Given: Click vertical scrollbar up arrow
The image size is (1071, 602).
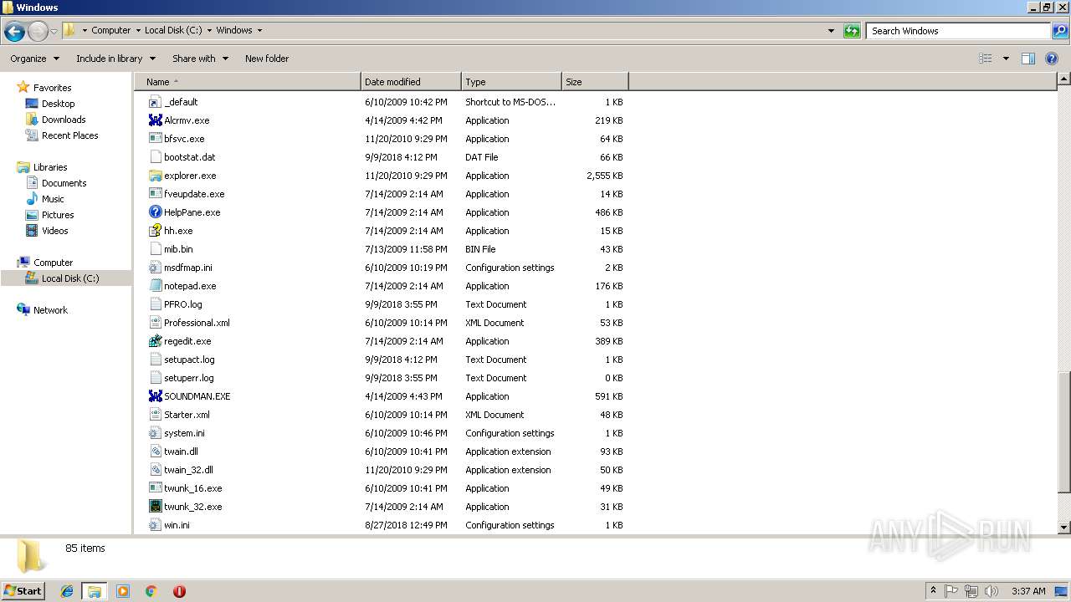Looking at the screenshot, I should coord(1064,79).
